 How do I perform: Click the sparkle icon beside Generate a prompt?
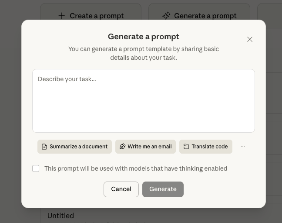[x=166, y=16]
